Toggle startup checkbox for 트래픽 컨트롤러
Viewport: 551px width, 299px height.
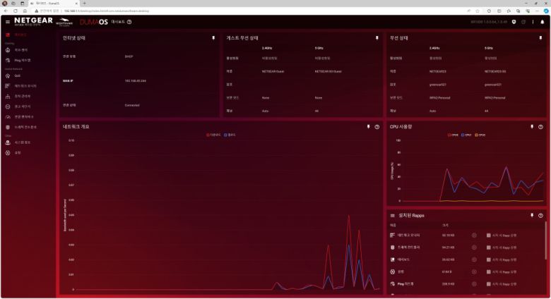(488, 247)
